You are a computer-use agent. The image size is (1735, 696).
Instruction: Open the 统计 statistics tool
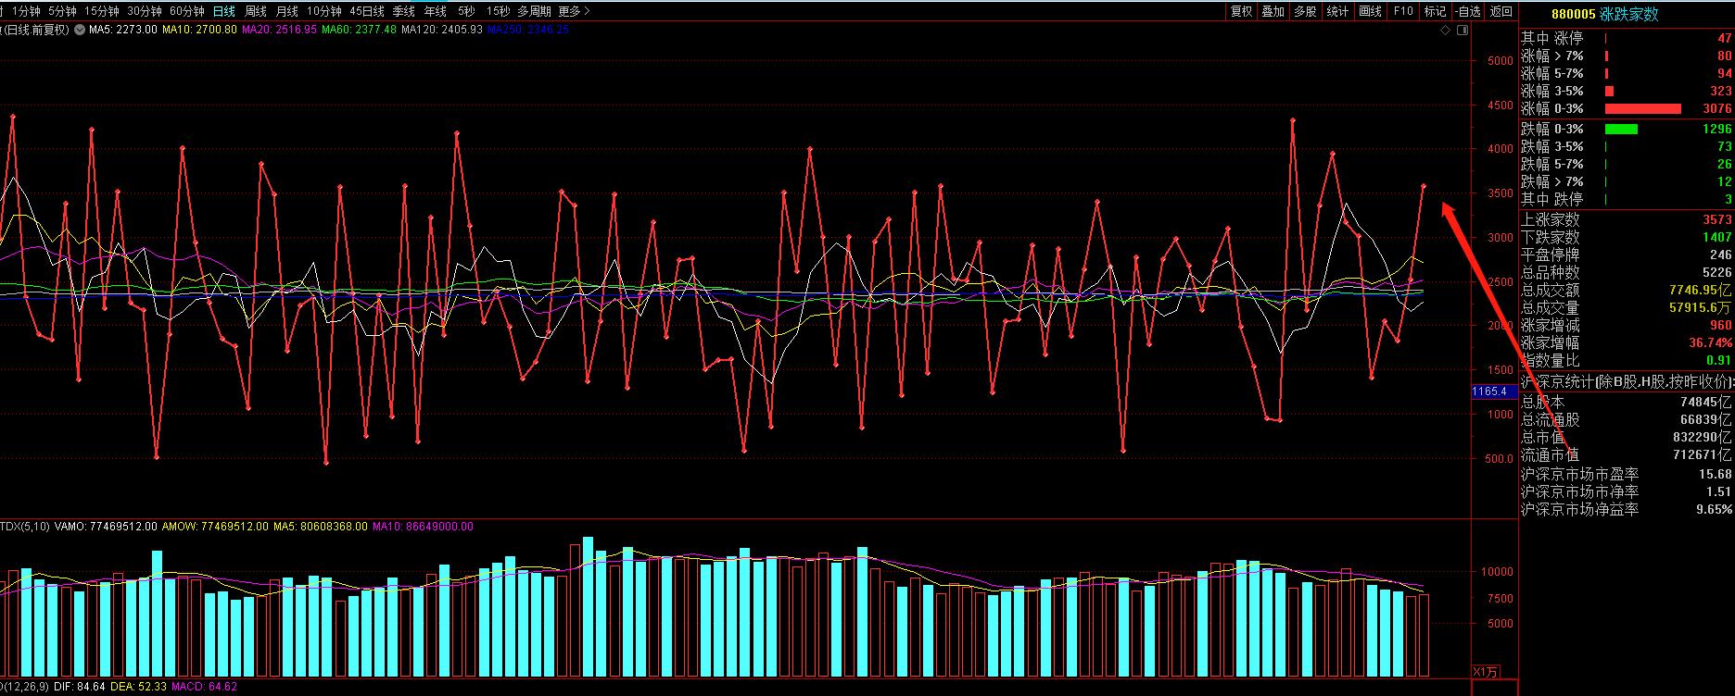tap(1337, 11)
